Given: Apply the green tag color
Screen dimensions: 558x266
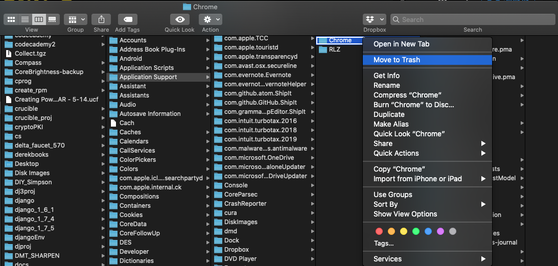Looking at the screenshot, I should coord(415,231).
